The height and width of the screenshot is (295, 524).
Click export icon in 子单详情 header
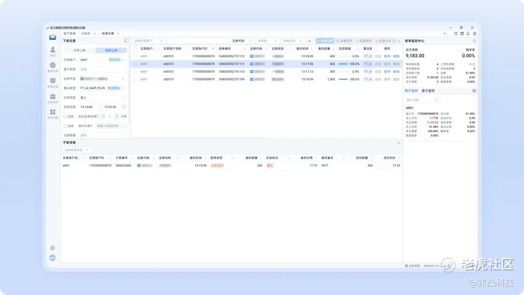point(399,143)
